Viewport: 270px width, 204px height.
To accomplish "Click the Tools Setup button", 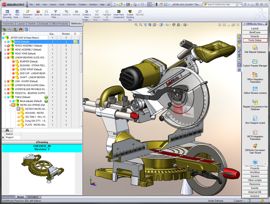I will (255, 40).
